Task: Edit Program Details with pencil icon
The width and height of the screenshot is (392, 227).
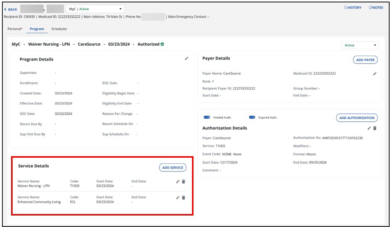Action: pyautogui.click(x=187, y=59)
